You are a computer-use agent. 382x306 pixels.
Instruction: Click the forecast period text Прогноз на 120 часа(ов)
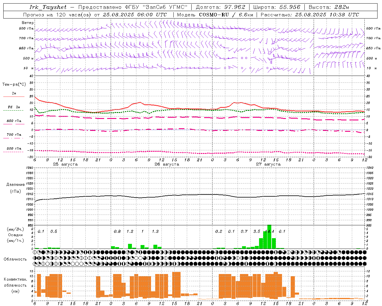57,15
